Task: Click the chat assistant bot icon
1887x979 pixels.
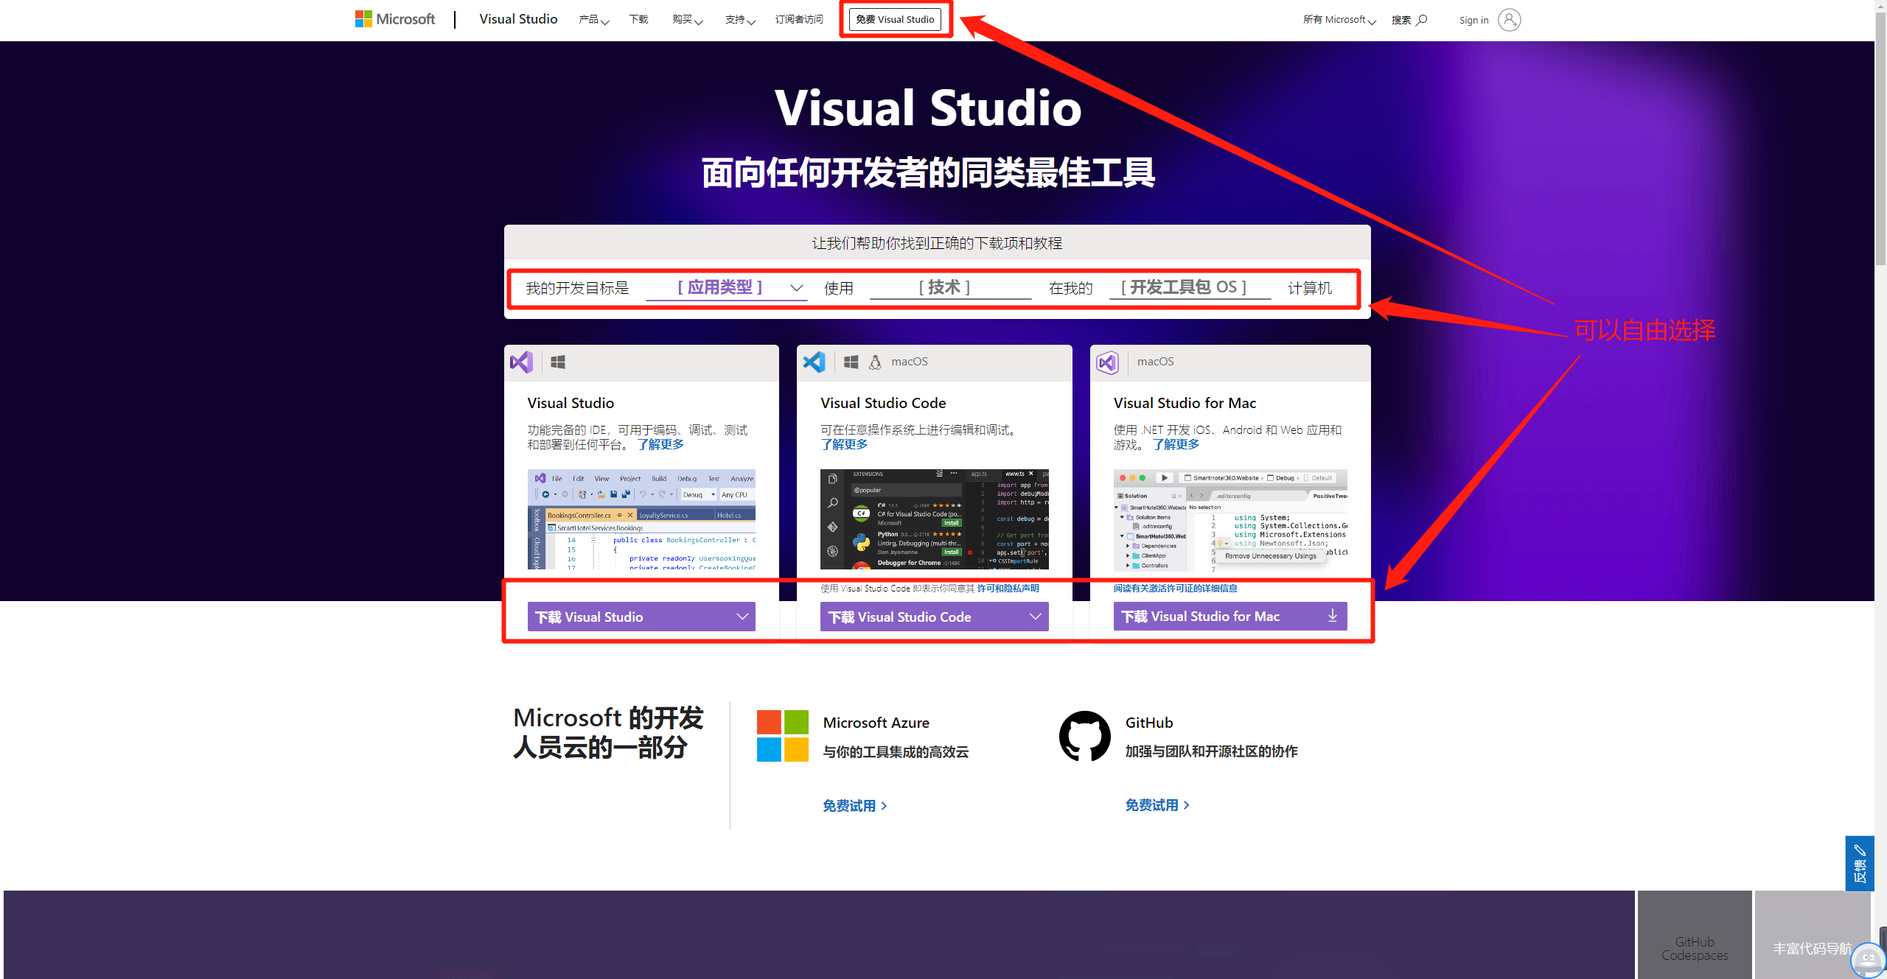Action: click(x=1868, y=959)
